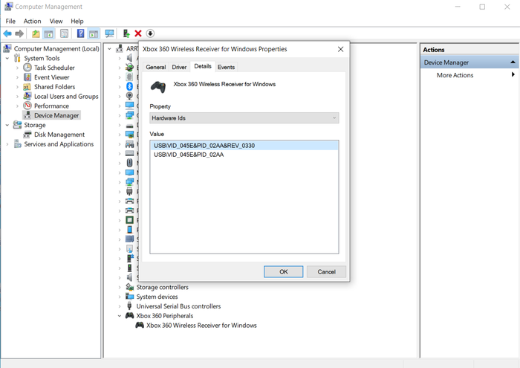Click the keyboard category icon in device tree
This screenshot has height=368, width=520.
130,153
